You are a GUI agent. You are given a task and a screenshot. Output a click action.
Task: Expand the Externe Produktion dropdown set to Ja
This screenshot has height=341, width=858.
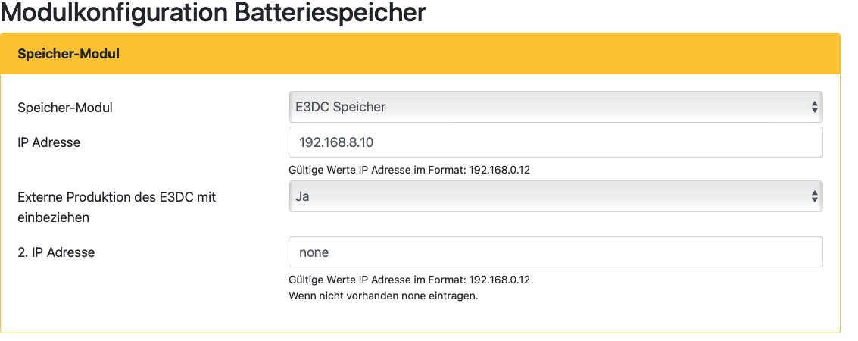(x=555, y=196)
